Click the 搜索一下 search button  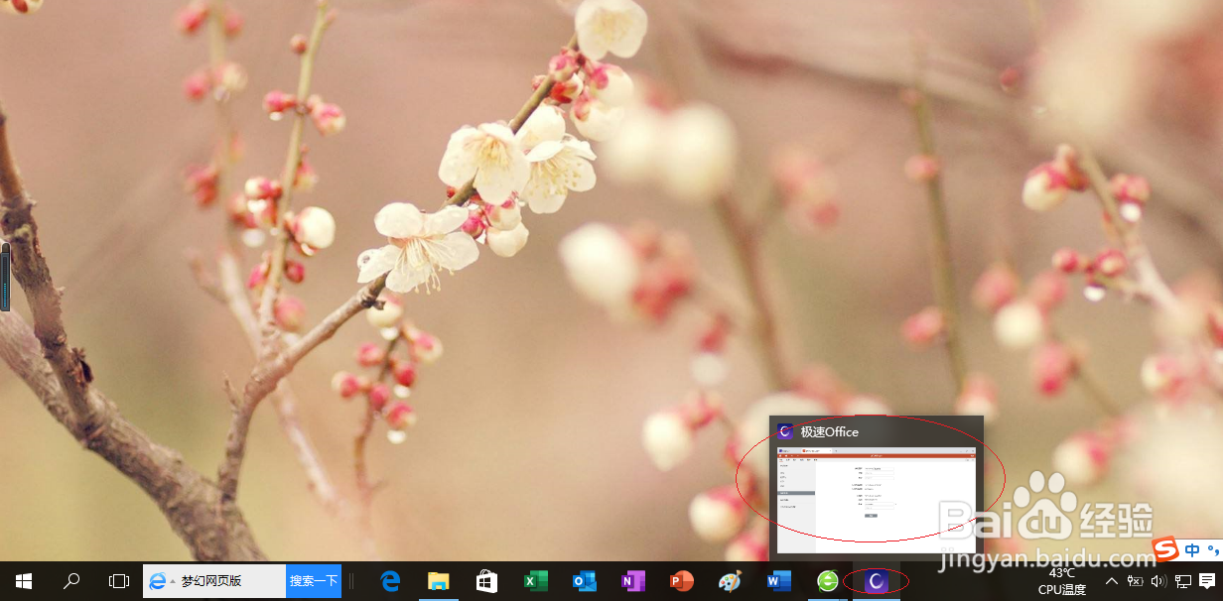(x=314, y=581)
